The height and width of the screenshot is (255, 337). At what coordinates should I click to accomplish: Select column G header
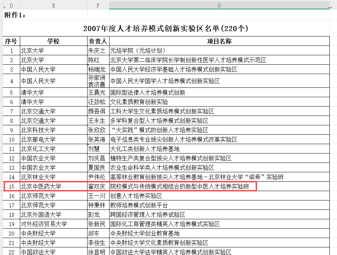click(219, 5)
